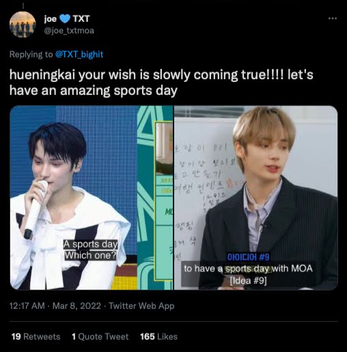This screenshot has width=347, height=352.
Task: View the 1 Quote Tweet
Action: 100,336
